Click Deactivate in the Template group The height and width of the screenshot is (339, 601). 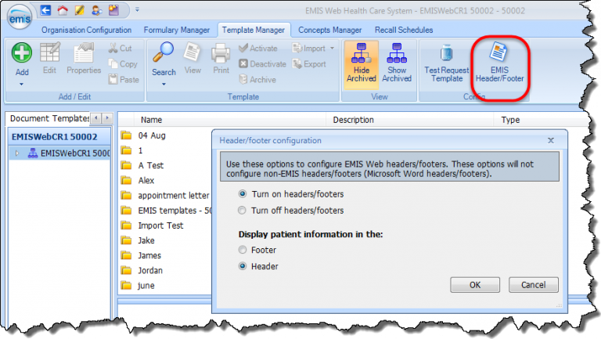[x=263, y=64]
